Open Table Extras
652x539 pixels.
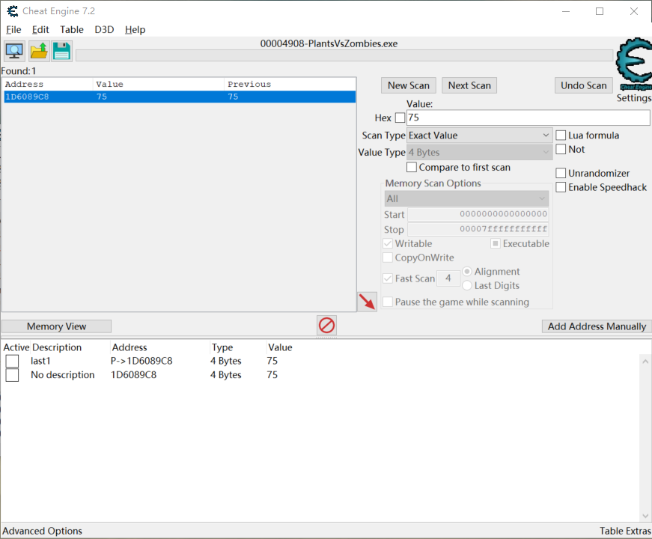pos(625,531)
